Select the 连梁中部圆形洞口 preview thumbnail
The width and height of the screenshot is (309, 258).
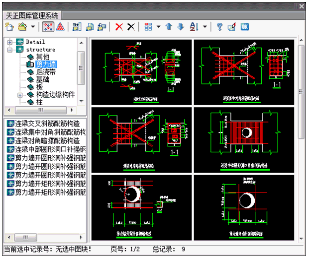pos(244,140)
